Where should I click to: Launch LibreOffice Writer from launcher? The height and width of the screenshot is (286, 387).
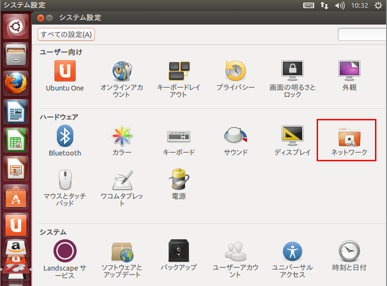16,112
